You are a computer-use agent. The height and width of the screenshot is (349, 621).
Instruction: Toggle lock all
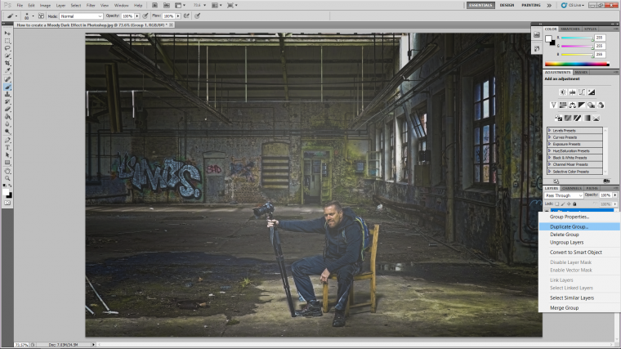pos(574,204)
